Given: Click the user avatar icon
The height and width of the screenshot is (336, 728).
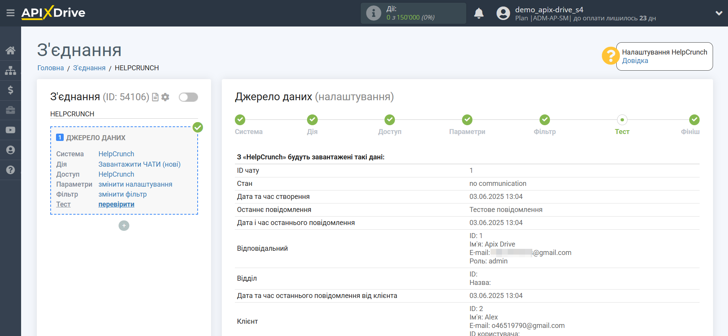Looking at the screenshot, I should point(503,13).
